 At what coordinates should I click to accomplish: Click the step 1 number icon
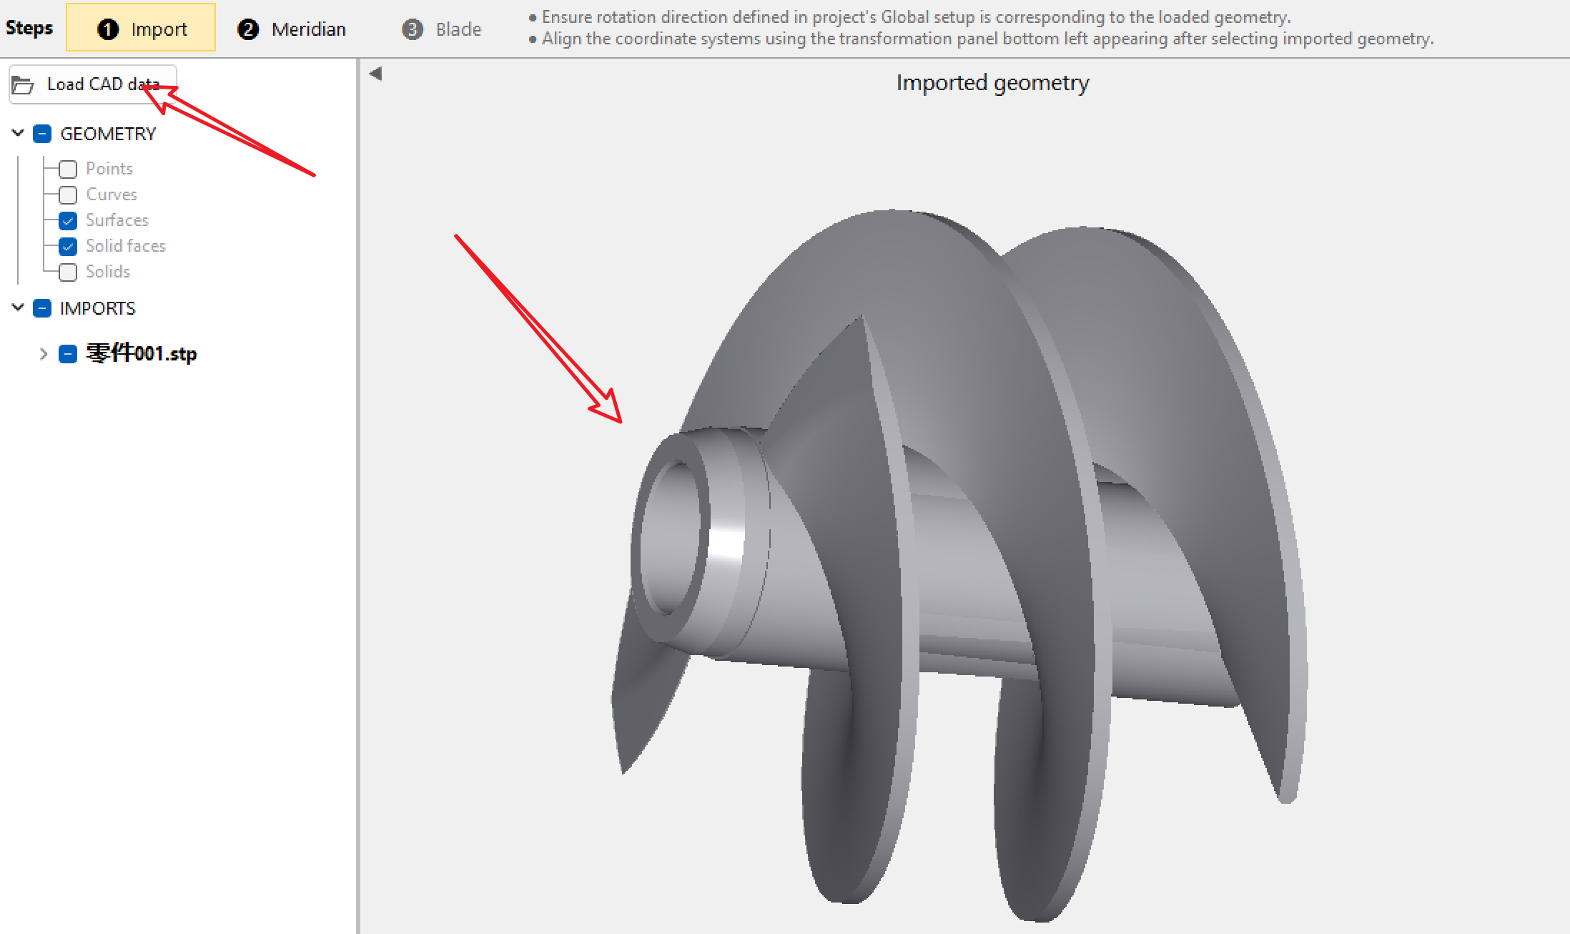point(108,29)
